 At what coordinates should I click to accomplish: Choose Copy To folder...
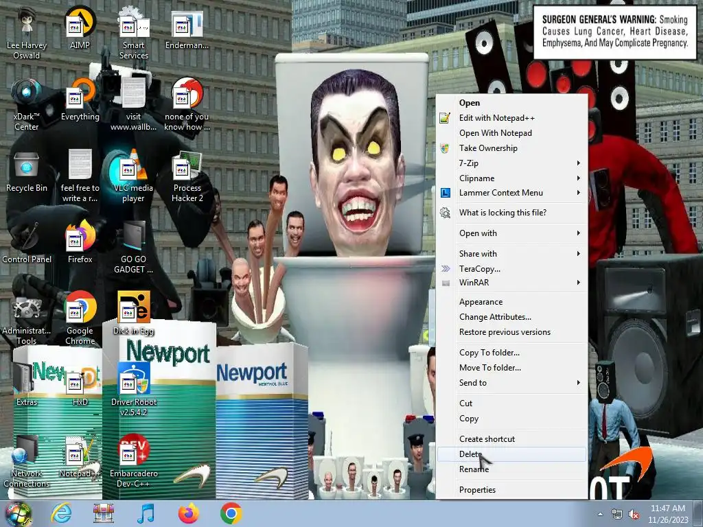[x=511, y=353]
